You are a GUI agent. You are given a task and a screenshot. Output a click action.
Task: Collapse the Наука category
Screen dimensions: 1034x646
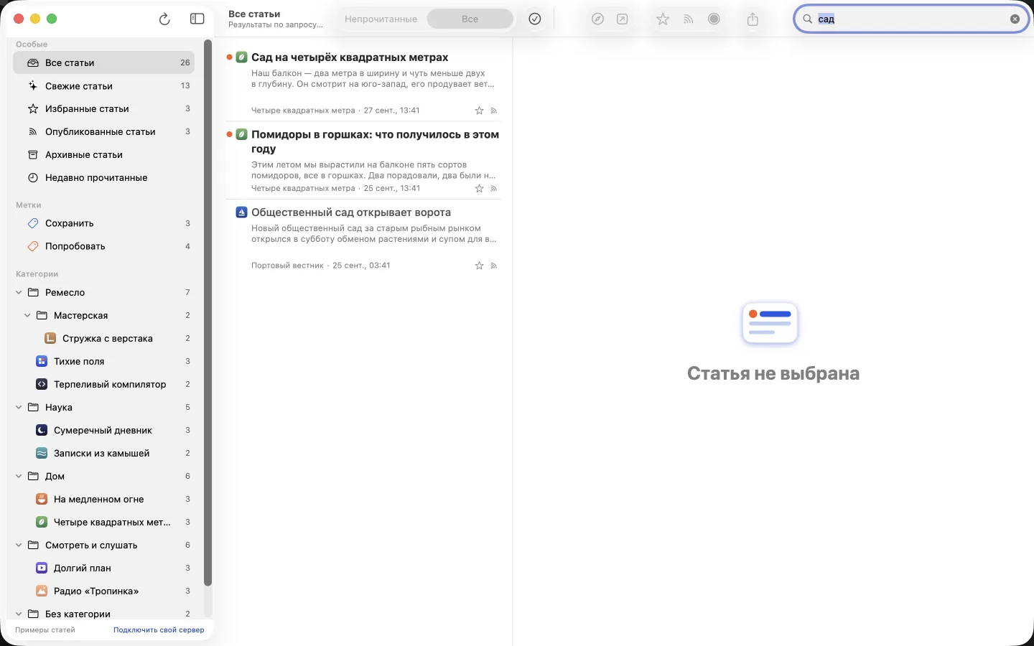coord(19,408)
